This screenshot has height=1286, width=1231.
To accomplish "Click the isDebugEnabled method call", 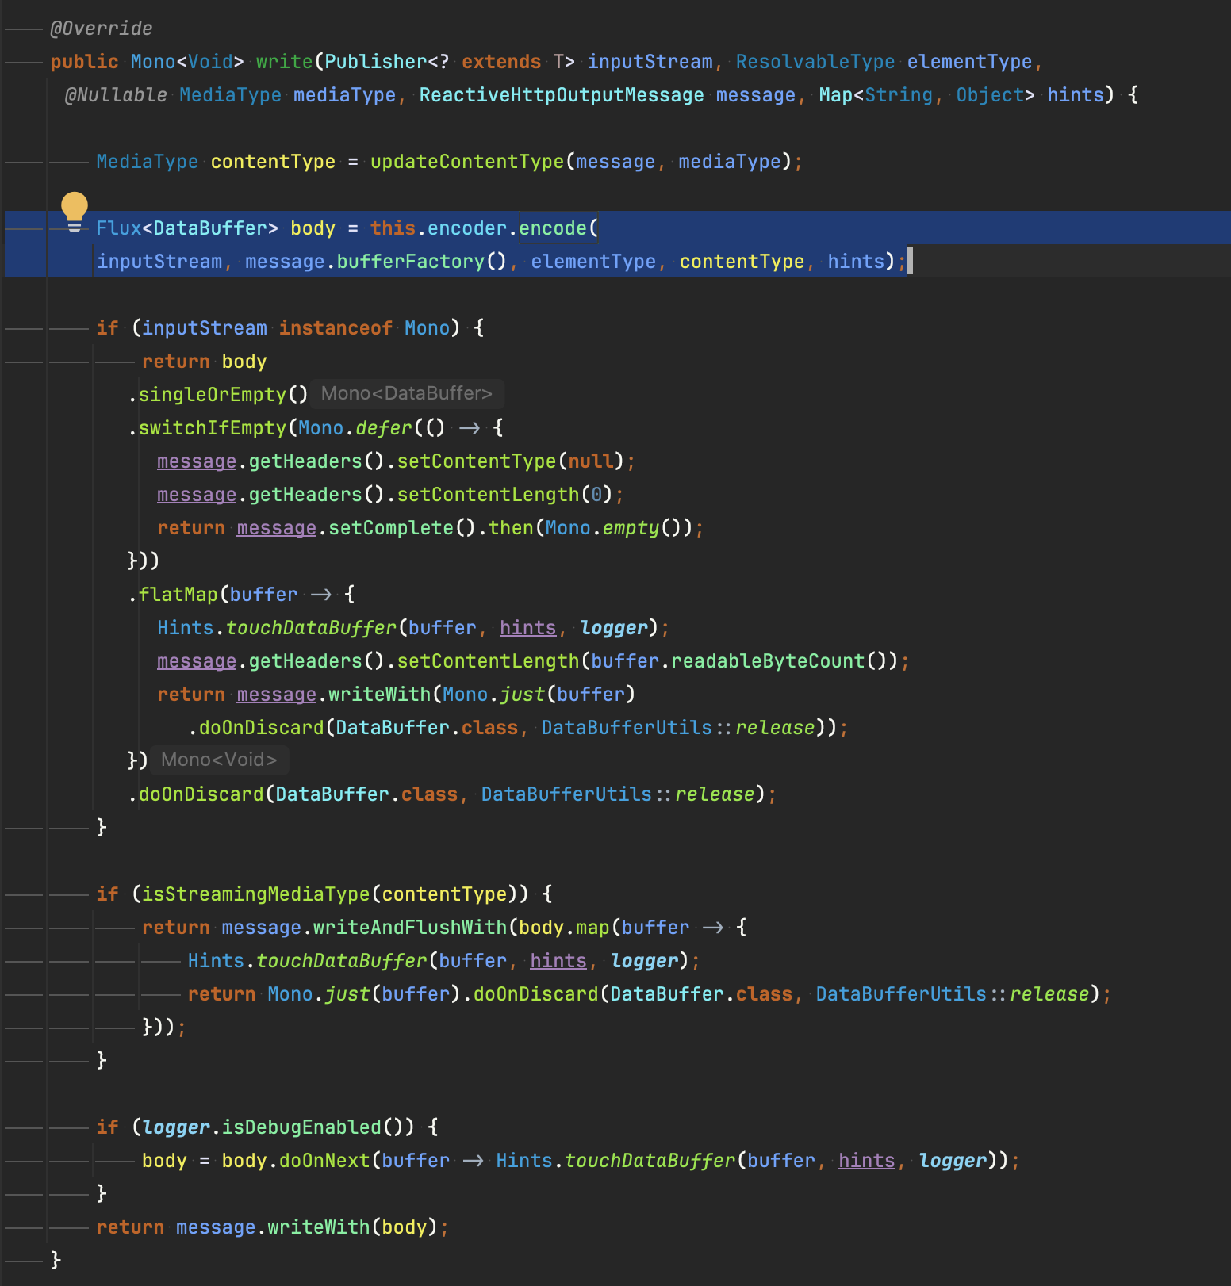I will tap(301, 1127).
